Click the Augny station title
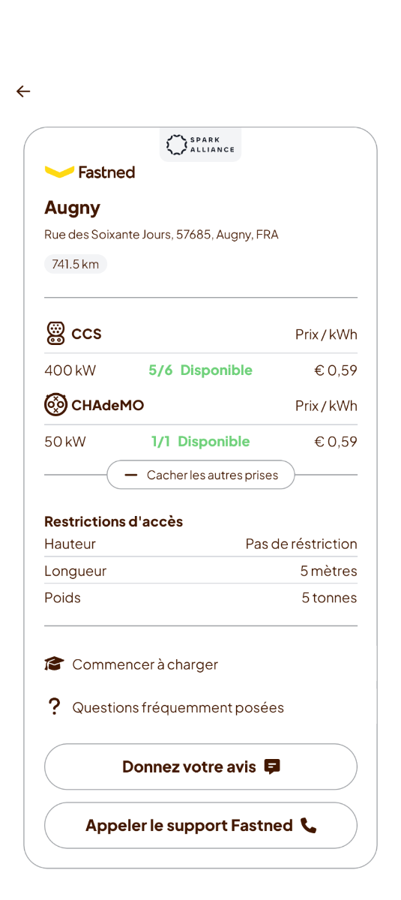The height and width of the screenshot is (900, 401). coord(72,208)
